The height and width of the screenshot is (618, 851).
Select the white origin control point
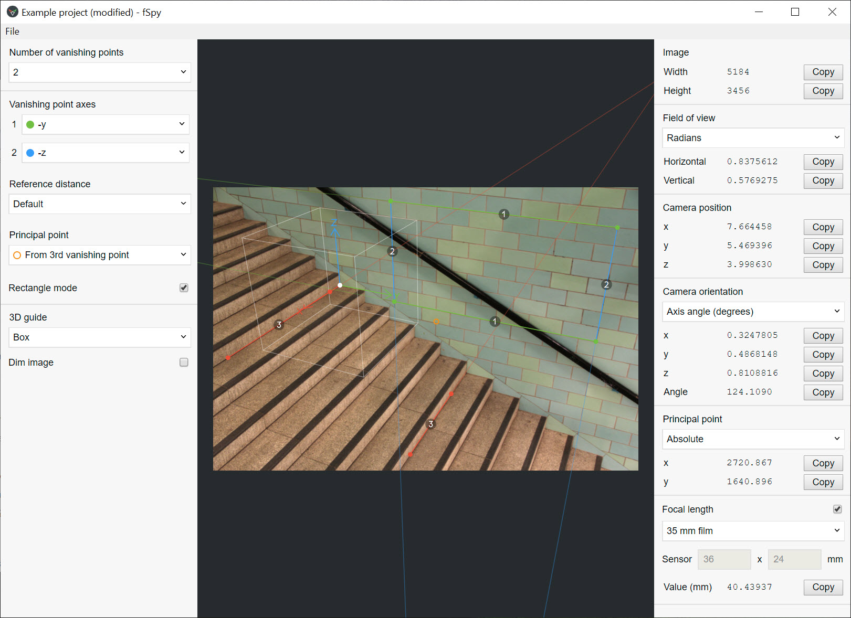[x=340, y=285]
